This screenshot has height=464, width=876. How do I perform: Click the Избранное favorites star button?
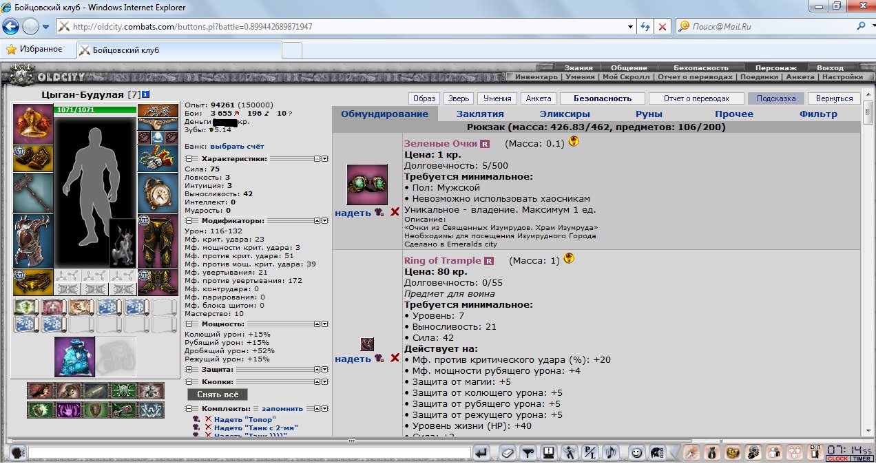point(34,50)
